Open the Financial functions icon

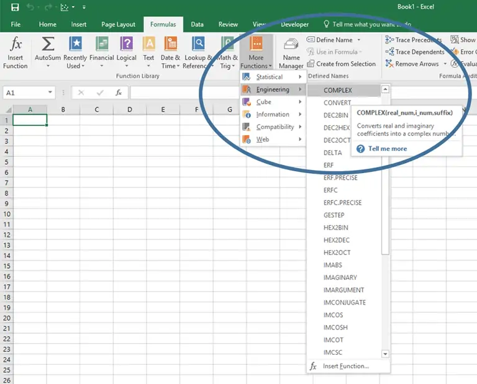point(102,43)
